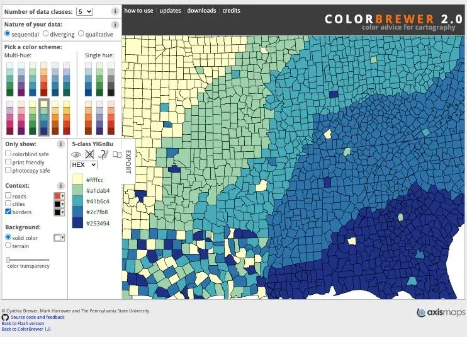The height and width of the screenshot is (337, 467).
Task: Toggle the roads context checkbox
Action: coord(8,195)
